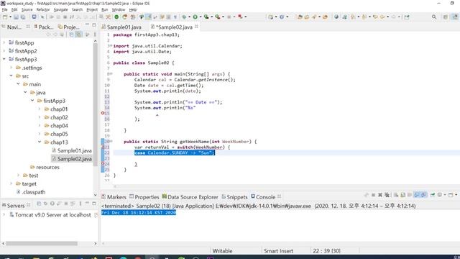Screen dimensions: 460x259
Task: Toggle Mark Occurrences in toolbar
Action: [x=149, y=17]
